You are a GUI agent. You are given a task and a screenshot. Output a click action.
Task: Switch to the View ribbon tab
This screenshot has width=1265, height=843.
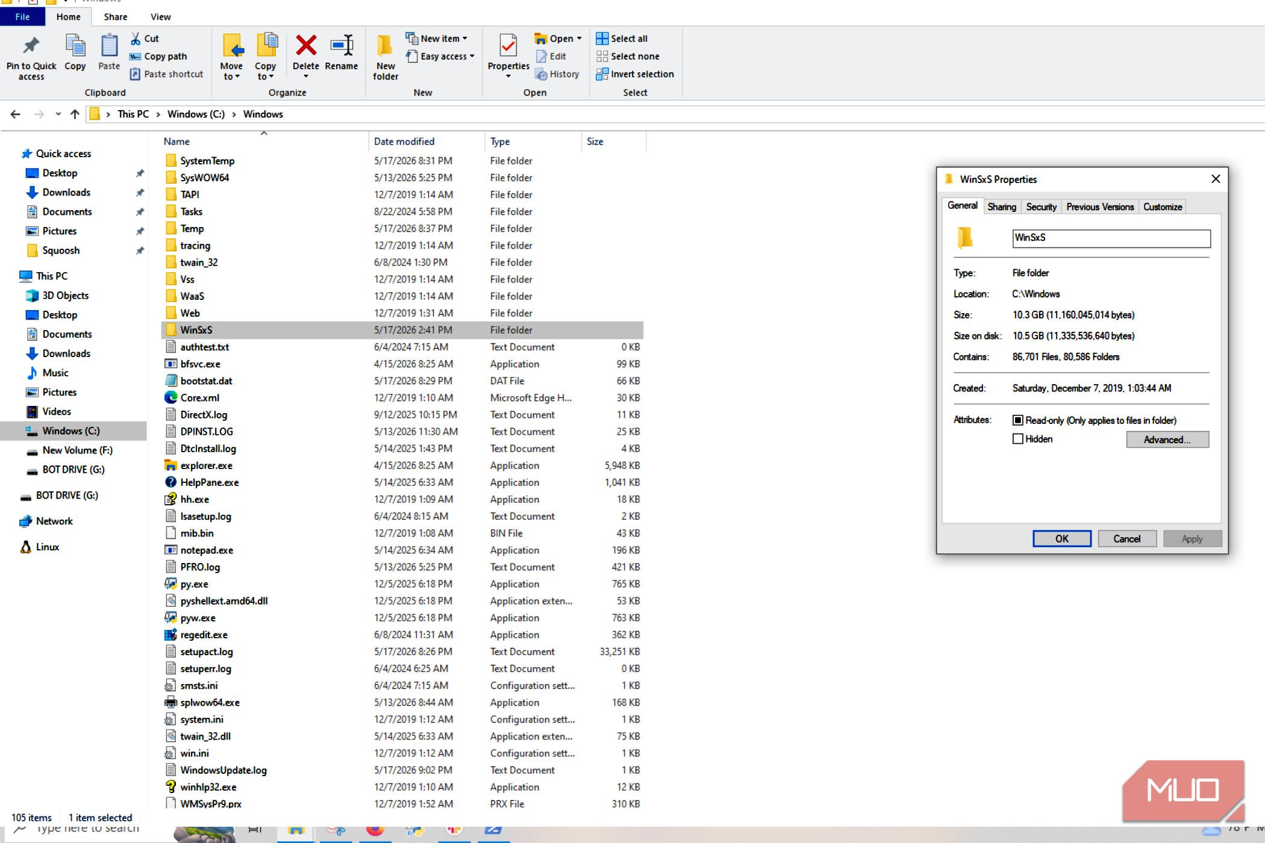(x=160, y=17)
